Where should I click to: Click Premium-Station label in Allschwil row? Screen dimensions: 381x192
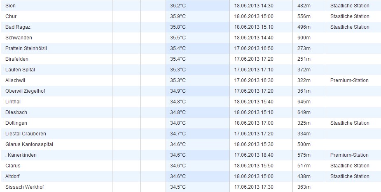click(x=349, y=80)
